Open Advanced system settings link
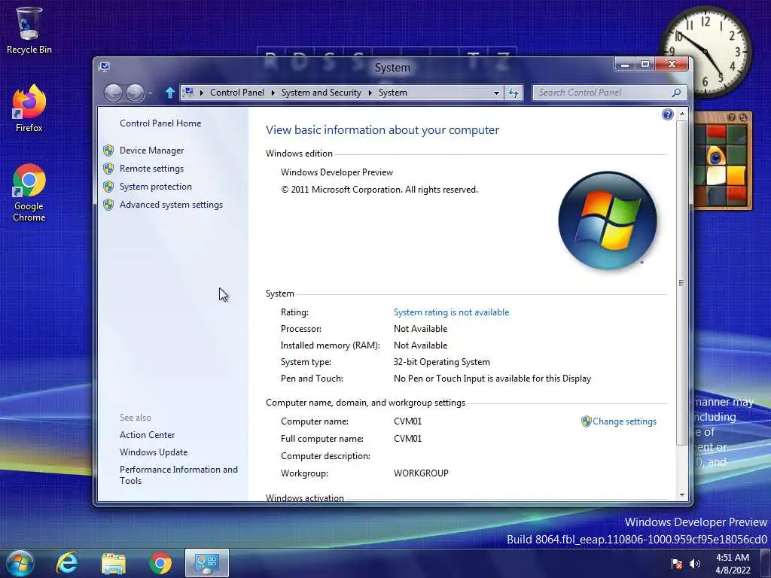This screenshot has height=578, width=771. pyautogui.click(x=171, y=205)
